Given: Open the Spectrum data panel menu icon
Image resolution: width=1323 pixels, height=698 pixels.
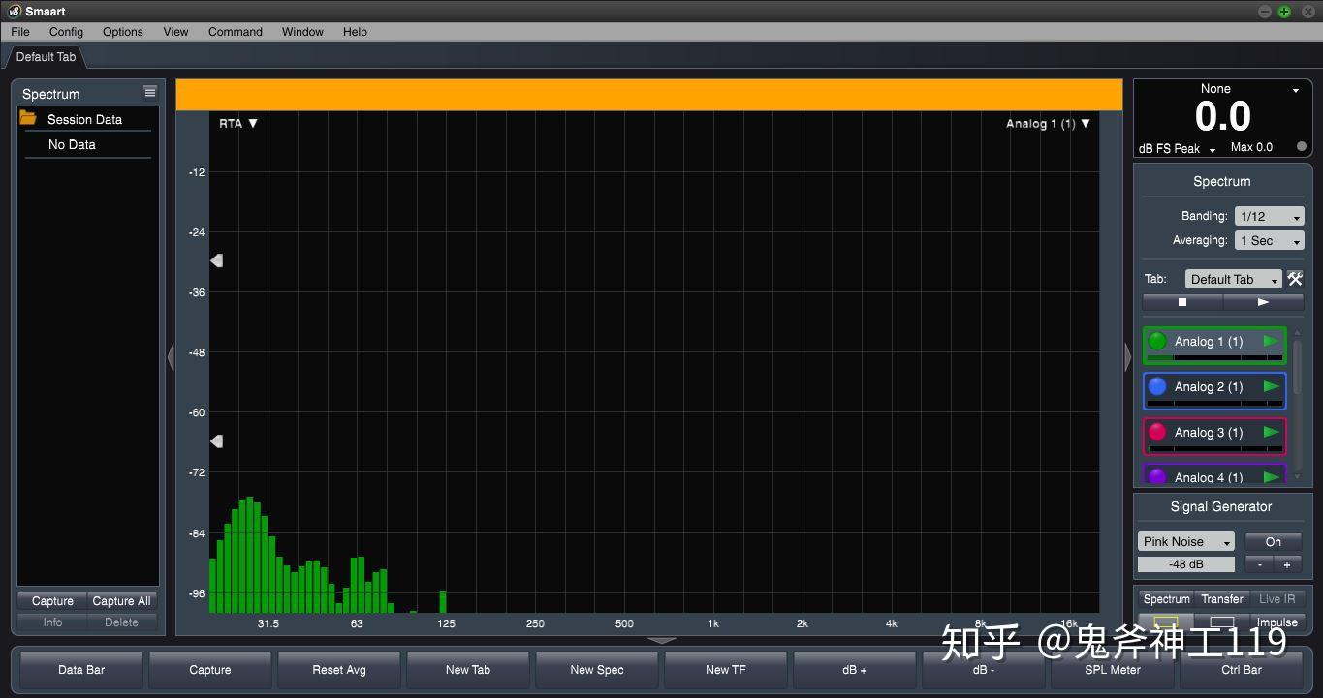Looking at the screenshot, I should (x=150, y=92).
